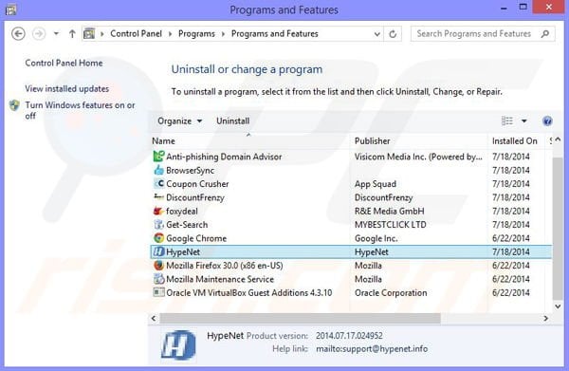Click horizontal scrollbar left arrow

154,319
